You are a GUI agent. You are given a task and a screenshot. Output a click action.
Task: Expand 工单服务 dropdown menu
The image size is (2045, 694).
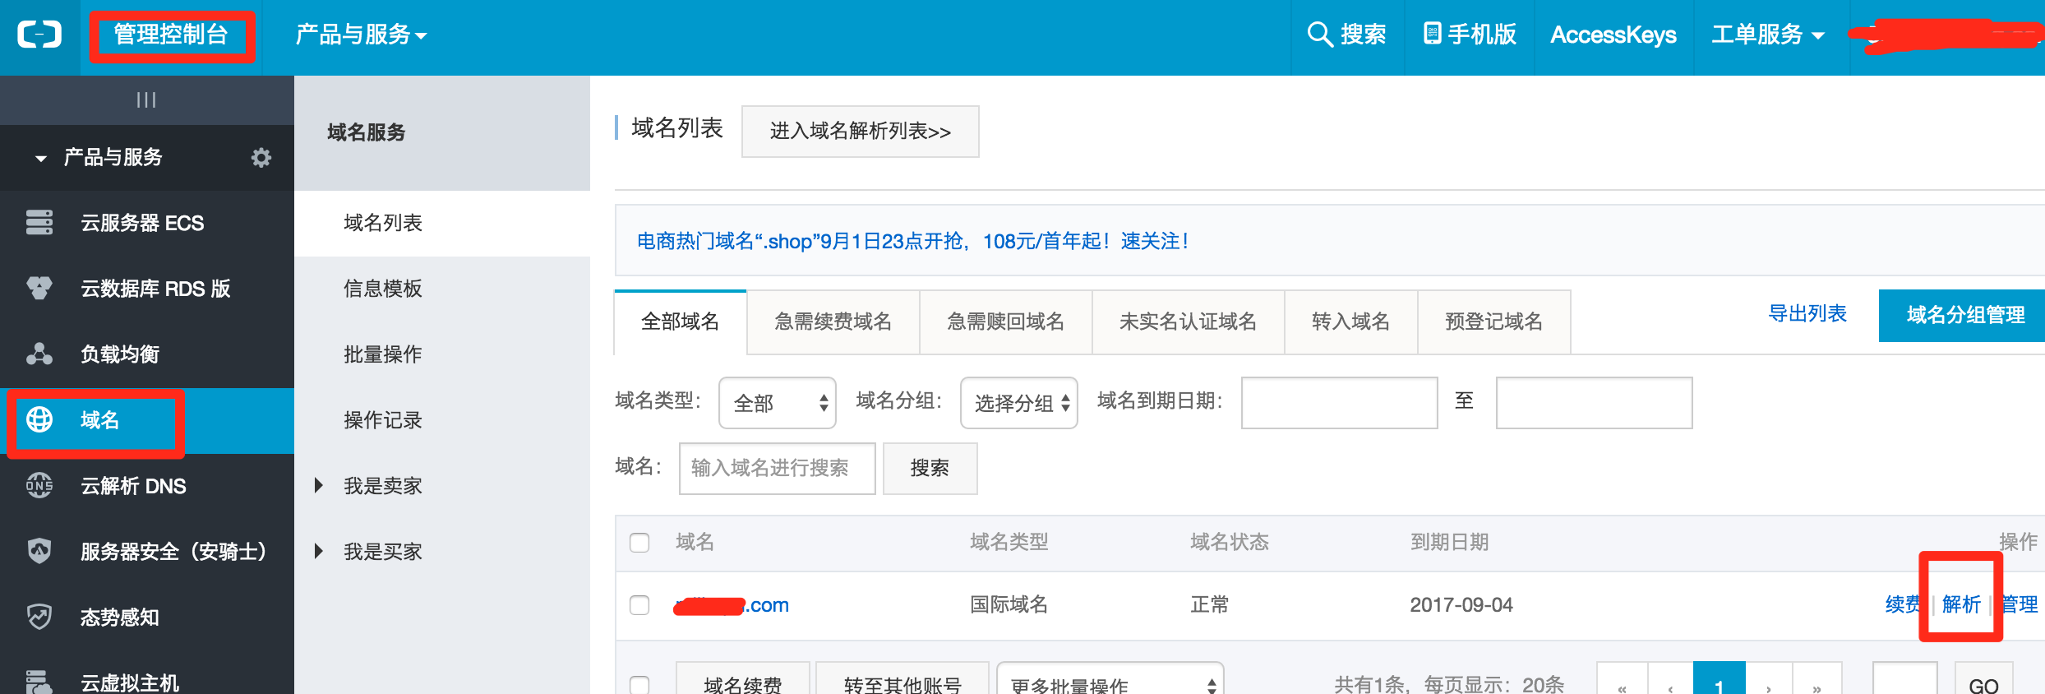click(x=1767, y=35)
